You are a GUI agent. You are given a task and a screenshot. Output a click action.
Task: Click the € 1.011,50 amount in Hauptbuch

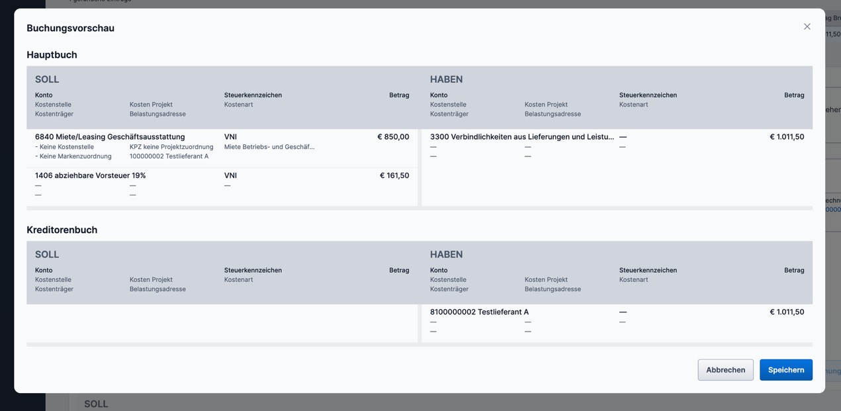click(787, 137)
